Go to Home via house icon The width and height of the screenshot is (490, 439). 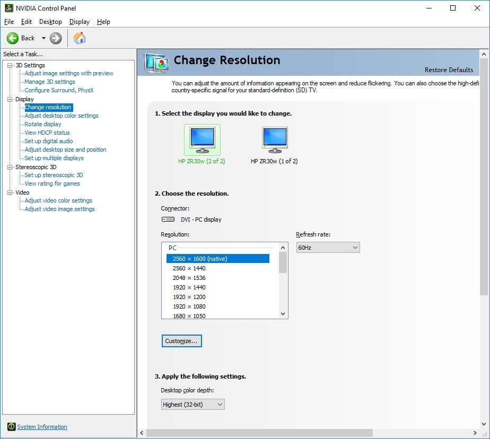click(x=80, y=38)
